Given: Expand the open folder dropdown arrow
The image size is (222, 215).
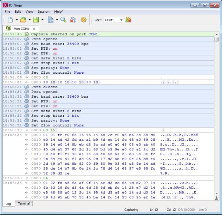Looking at the screenshot, I should click(x=29, y=20).
